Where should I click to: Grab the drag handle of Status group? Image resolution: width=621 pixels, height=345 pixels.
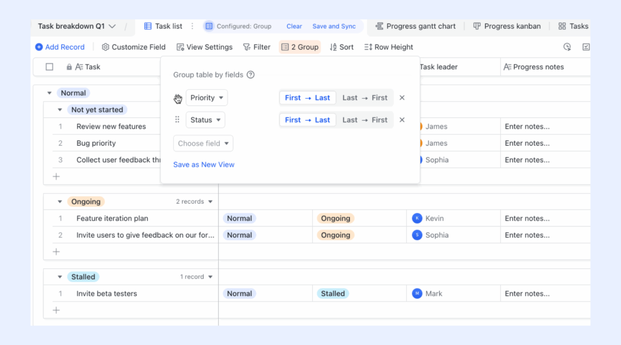click(x=177, y=120)
